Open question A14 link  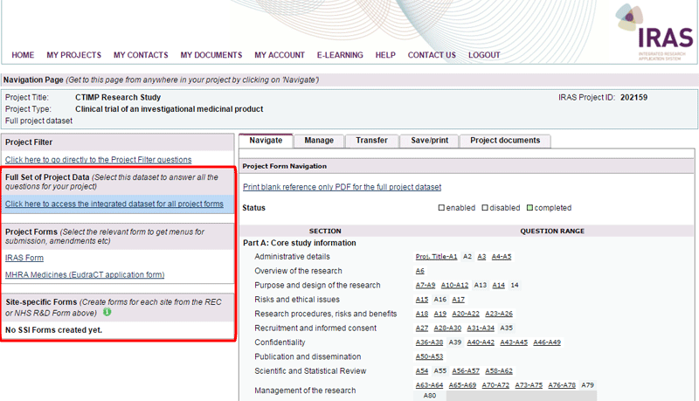click(498, 285)
